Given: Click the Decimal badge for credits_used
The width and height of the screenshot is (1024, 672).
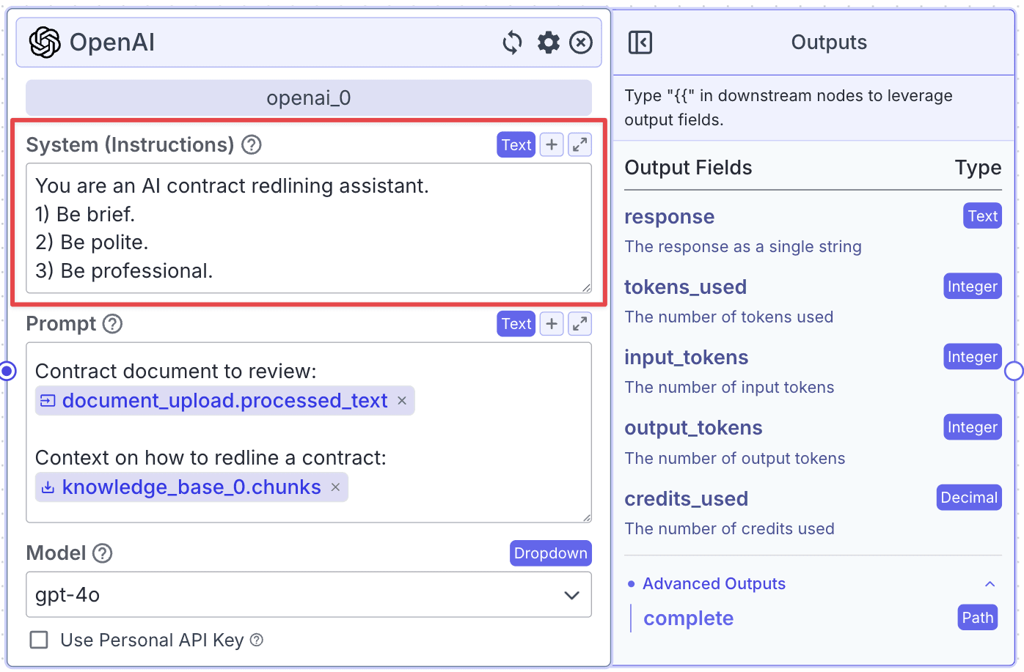Looking at the screenshot, I should pos(969,498).
